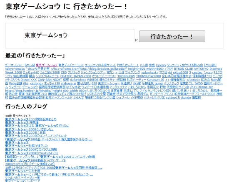This screenshot has height=182, width=229.
Task: Open blog post 東京ゲームショウ2008でのドラクエ情報
Action: click(31, 149)
